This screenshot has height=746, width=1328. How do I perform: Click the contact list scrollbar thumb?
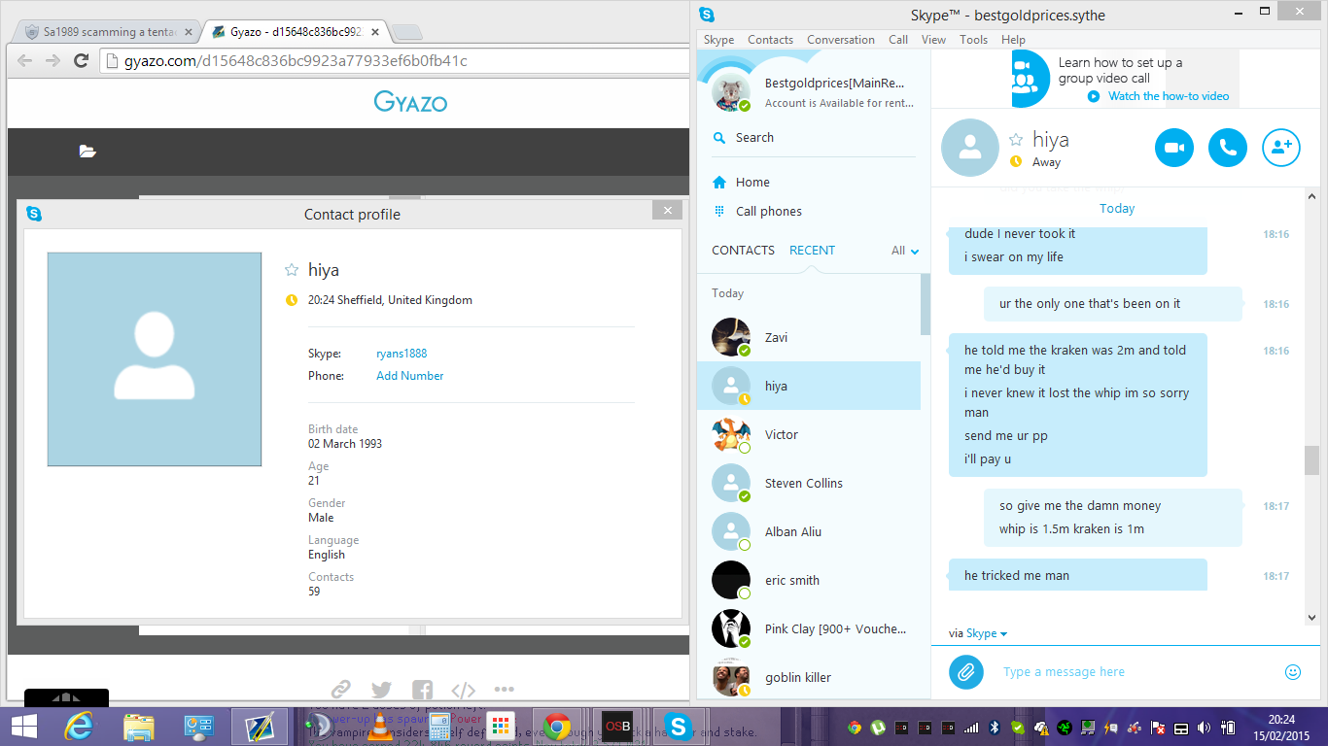(x=926, y=303)
